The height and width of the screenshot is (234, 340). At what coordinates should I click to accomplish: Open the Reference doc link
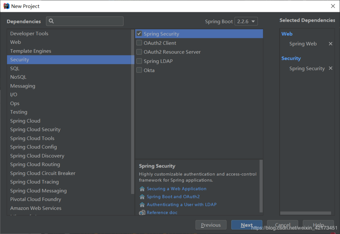pyautogui.click(x=162, y=212)
